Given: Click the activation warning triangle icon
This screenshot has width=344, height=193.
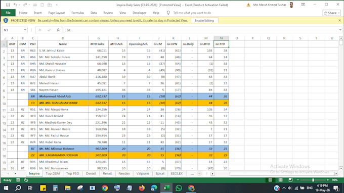Looking at the screenshot, I should click(x=248, y=5).
